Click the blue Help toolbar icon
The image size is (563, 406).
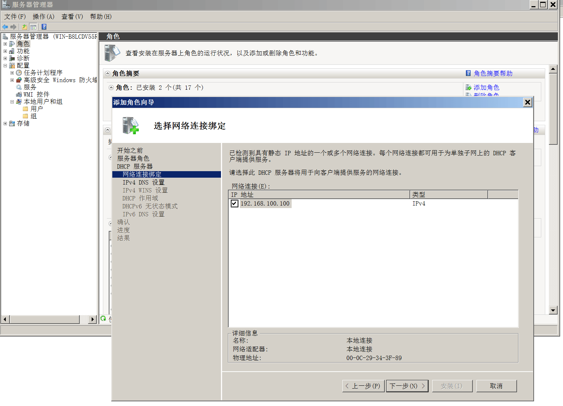44,27
